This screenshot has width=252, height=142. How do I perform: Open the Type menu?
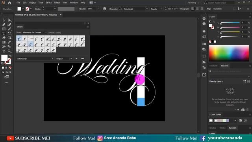coord(41,3)
